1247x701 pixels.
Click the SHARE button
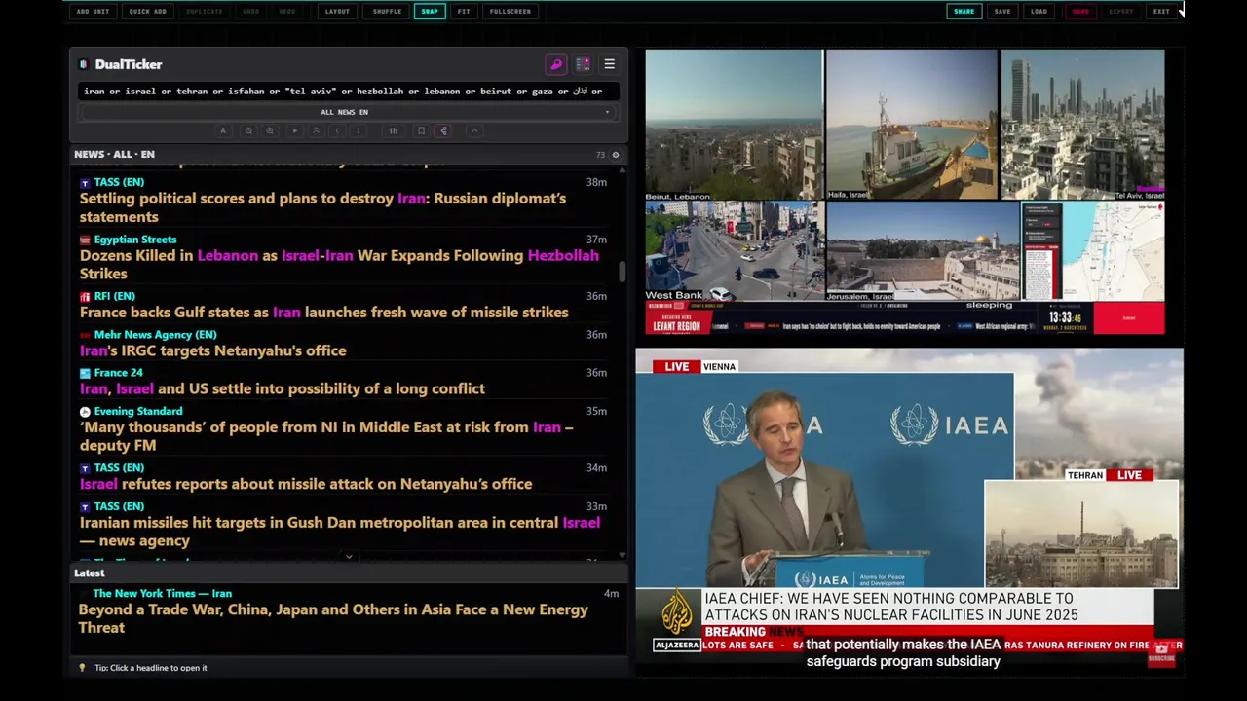(964, 12)
